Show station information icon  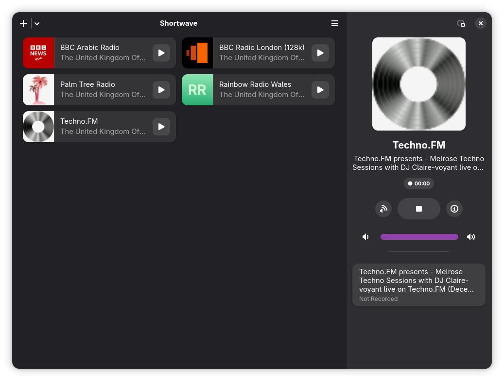click(454, 209)
